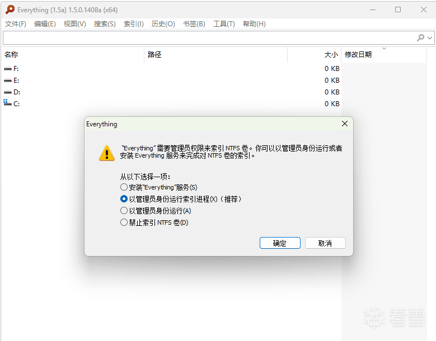Click the Everything app icon in title bar
Image resolution: width=436 pixels, height=341 pixels.
point(10,10)
